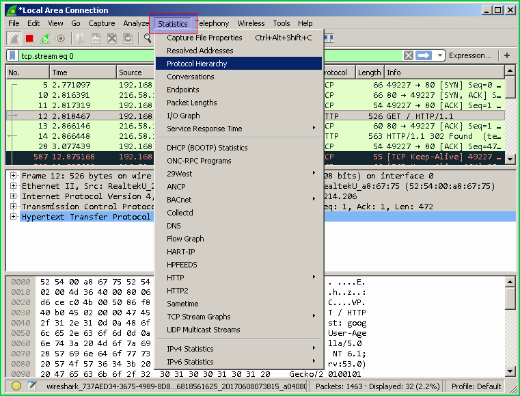Viewport: 520px width, 396px height.
Task: Apply the display filter arrow button
Action: pyautogui.click(x=424, y=55)
